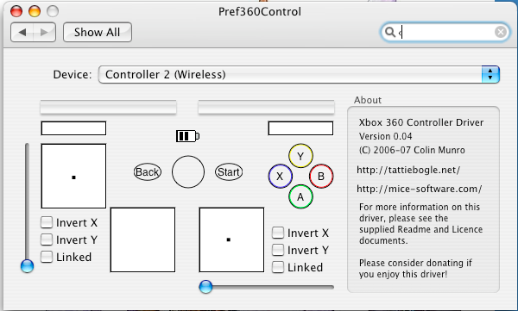518x311 pixels.
Task: Click the red close window button
Action: click(x=16, y=11)
